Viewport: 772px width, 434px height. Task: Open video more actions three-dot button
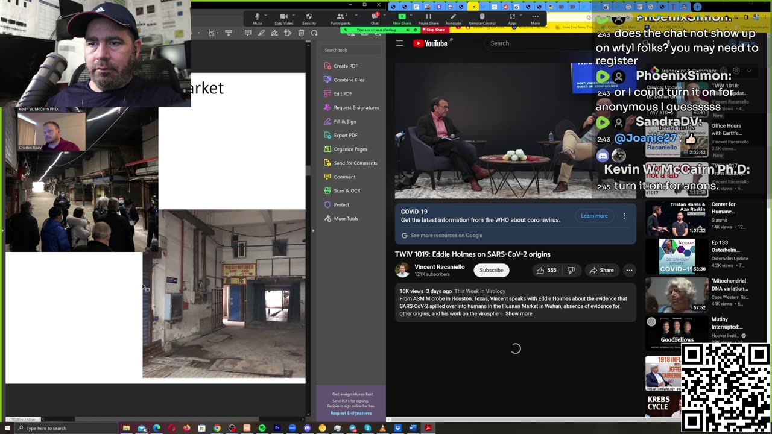click(629, 271)
